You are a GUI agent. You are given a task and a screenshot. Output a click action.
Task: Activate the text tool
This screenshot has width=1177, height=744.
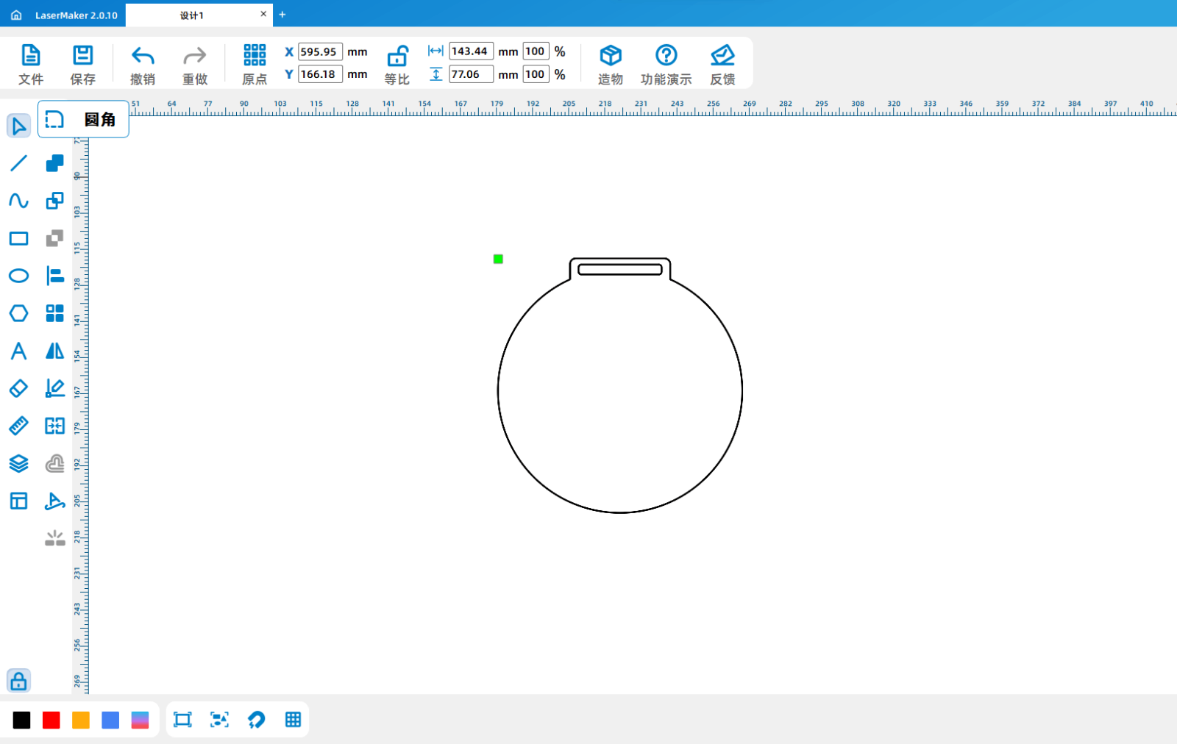18,351
